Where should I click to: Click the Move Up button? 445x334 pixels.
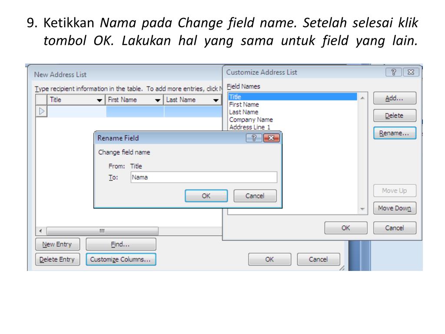pos(395,190)
